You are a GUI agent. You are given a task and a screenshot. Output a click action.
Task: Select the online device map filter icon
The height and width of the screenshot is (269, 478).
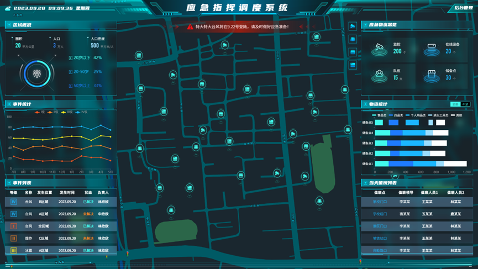click(353, 65)
